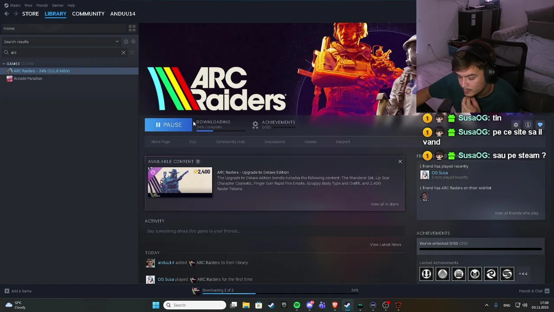Click the activity status input field
This screenshot has height=312, width=554.
pyautogui.click(x=274, y=231)
